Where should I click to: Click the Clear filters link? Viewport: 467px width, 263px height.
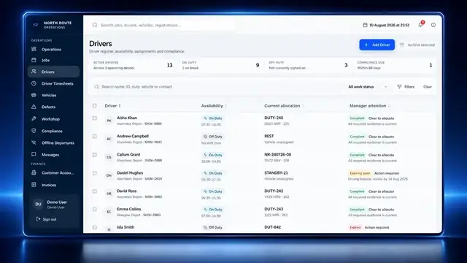[x=428, y=87]
